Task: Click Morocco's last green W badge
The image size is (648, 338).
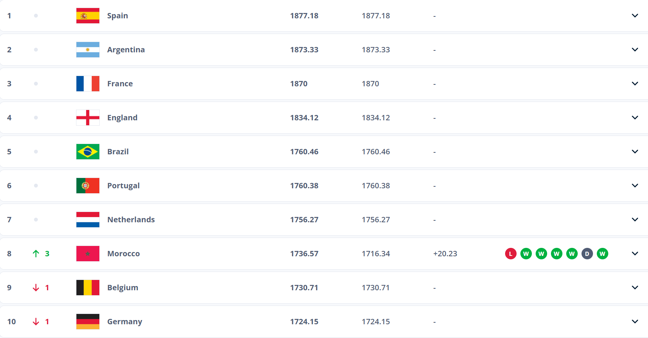Action: click(603, 254)
